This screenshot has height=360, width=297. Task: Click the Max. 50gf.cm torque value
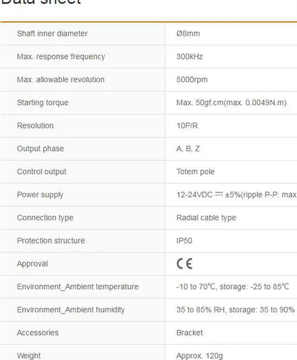pos(232,103)
